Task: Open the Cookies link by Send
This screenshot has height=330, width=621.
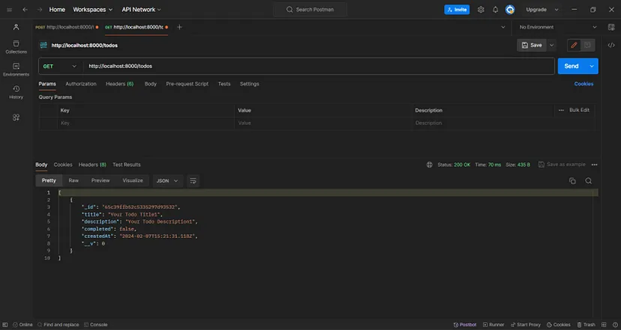Action: pos(583,84)
